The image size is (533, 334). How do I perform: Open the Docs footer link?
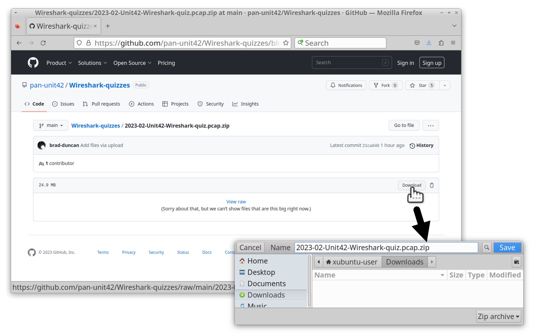[x=207, y=252]
